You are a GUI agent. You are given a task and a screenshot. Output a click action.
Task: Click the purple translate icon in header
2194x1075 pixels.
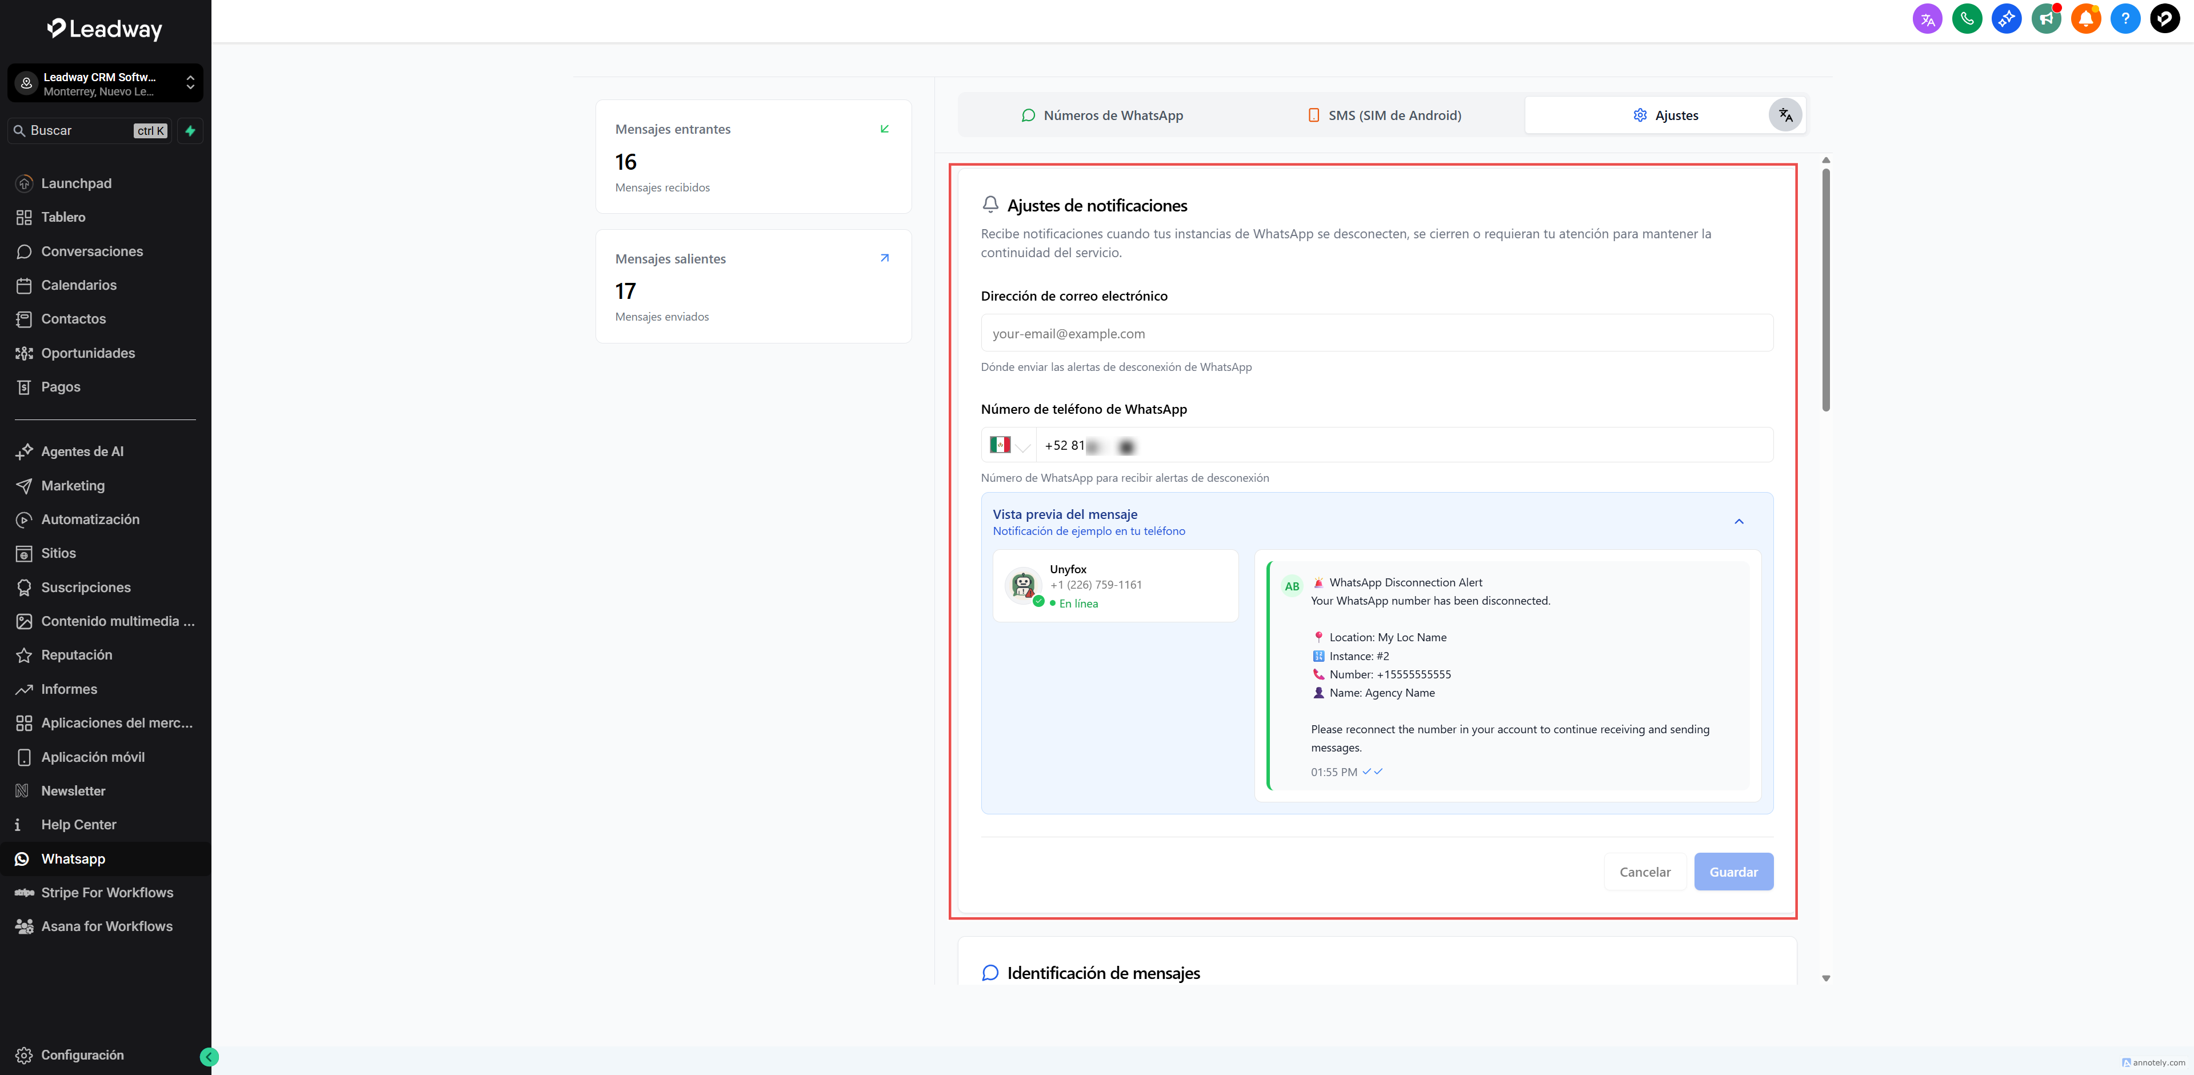[x=1928, y=19]
